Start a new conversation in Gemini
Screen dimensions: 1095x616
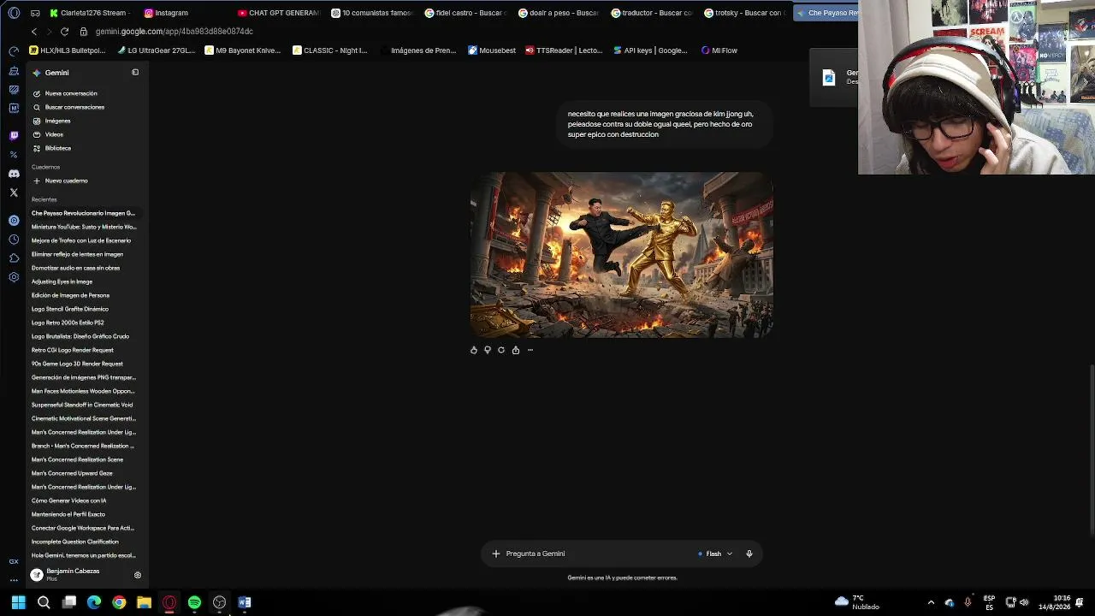pyautogui.click(x=71, y=93)
